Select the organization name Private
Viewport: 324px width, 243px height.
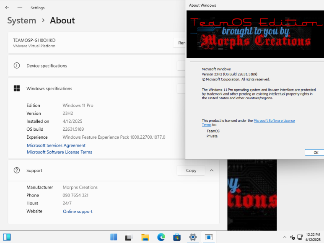(212, 136)
